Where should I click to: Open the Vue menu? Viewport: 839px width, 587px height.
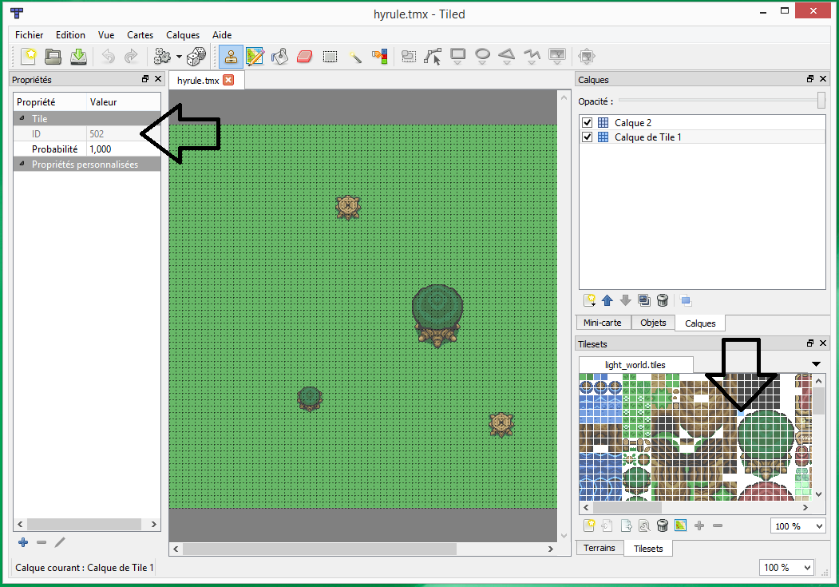(x=106, y=35)
